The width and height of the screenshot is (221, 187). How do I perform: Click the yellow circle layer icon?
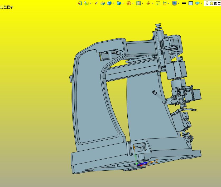click(212, 3)
